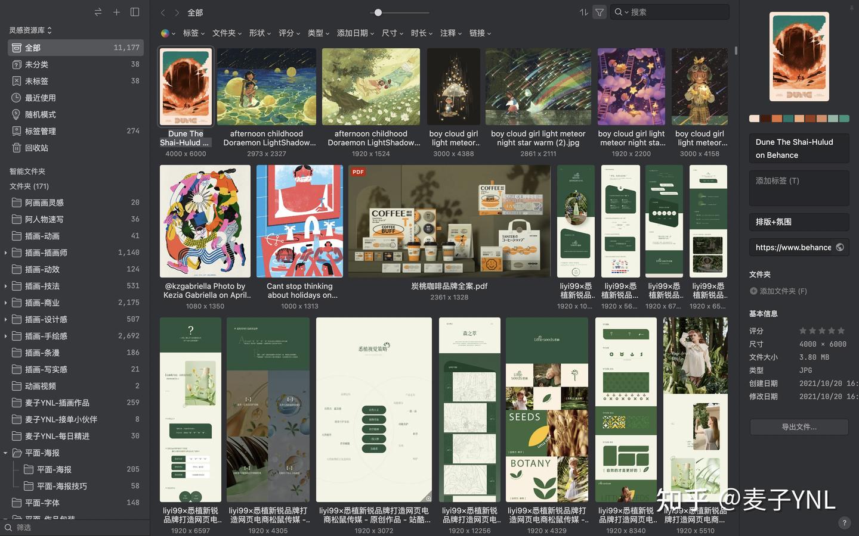Toggle the filter funnel icon

pos(600,12)
